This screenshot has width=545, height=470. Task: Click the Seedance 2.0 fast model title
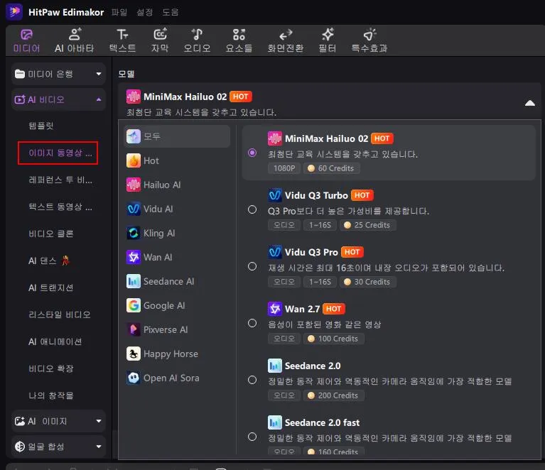[322, 422]
